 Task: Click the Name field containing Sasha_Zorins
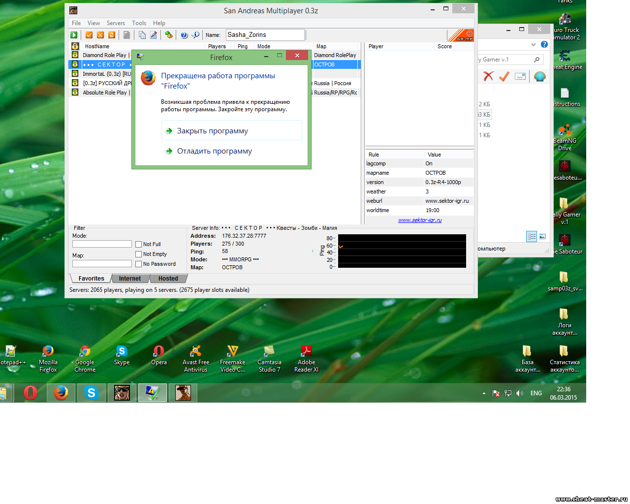(265, 35)
